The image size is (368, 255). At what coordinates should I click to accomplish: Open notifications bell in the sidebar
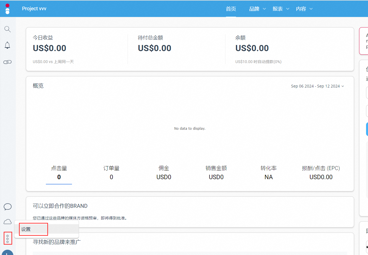click(x=8, y=45)
